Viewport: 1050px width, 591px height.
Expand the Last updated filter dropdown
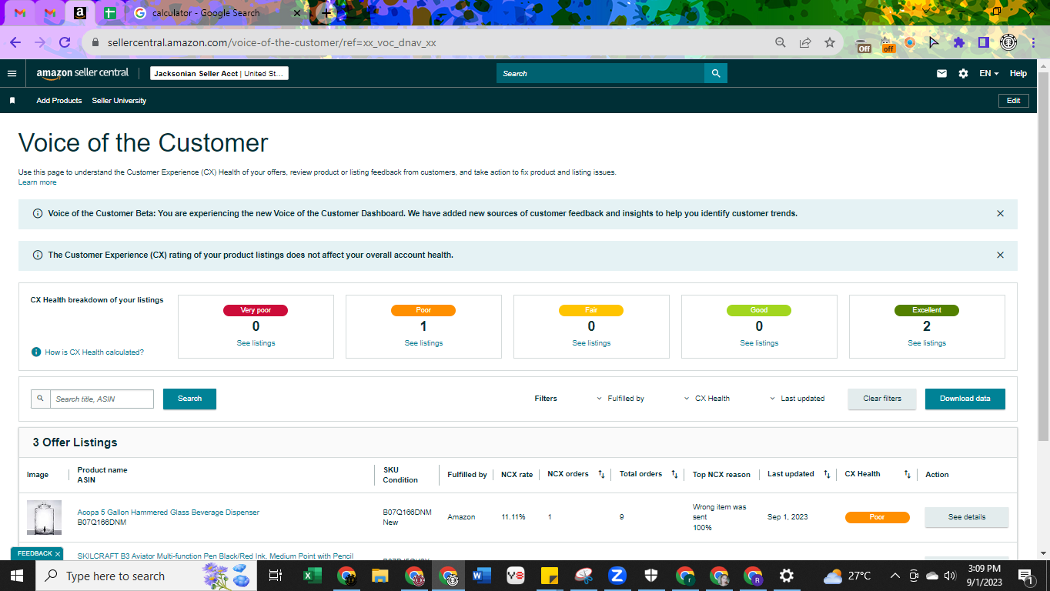[797, 399]
